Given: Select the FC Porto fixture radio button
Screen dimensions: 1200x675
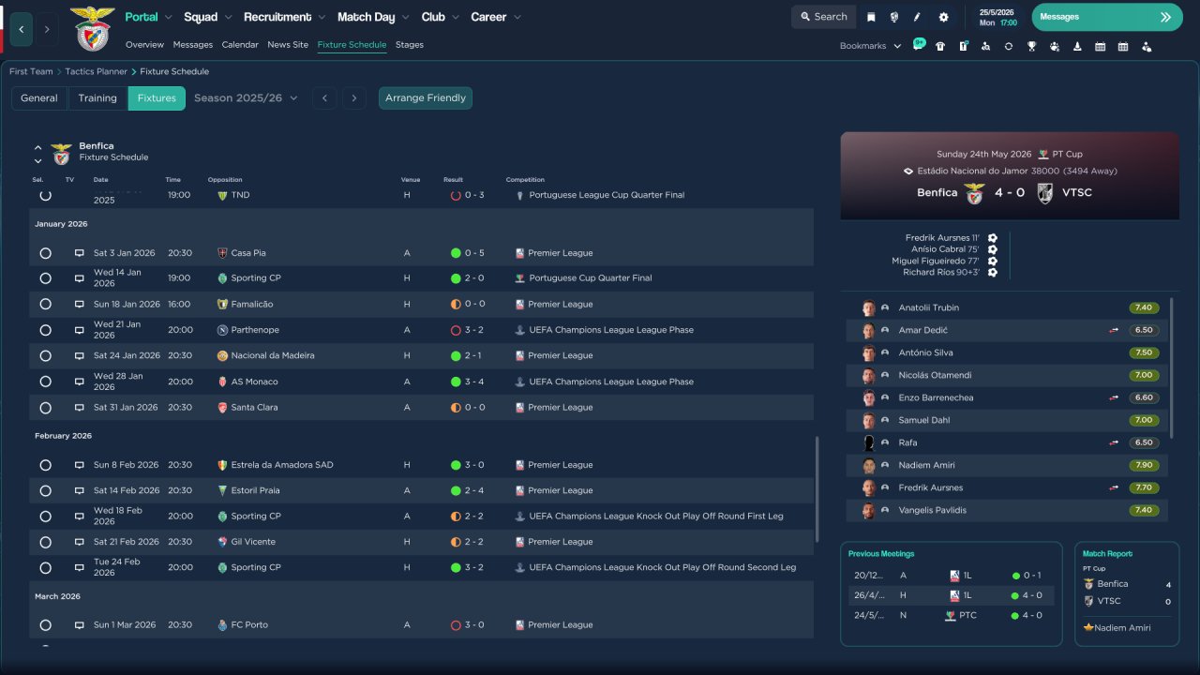Looking at the screenshot, I should [45, 625].
